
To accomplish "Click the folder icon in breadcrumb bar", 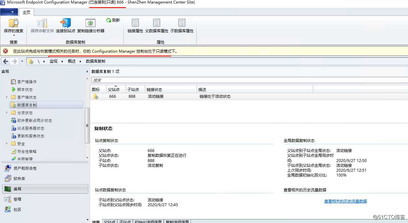I will 31,61.
